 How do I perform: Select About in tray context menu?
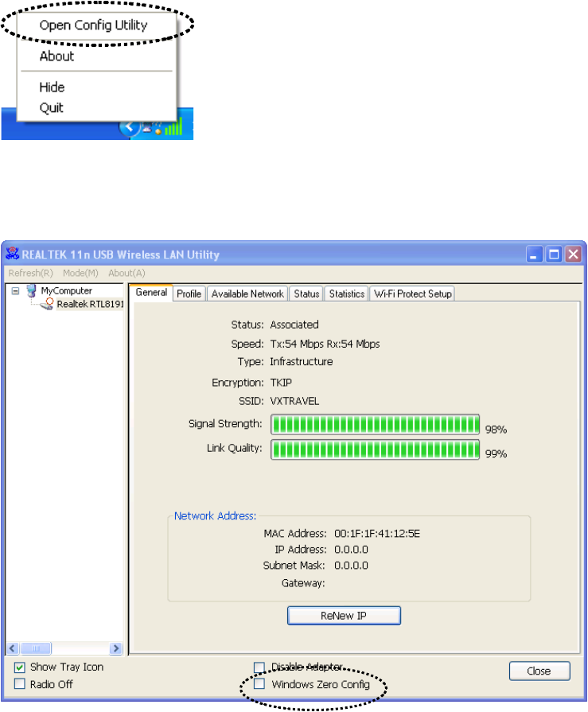56,56
